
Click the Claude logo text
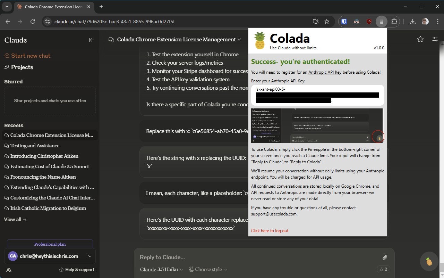16,40
